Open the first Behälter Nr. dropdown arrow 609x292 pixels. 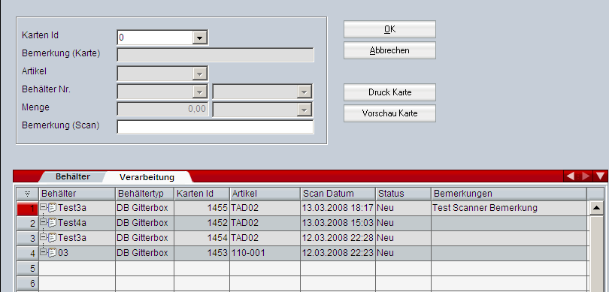tap(200, 92)
